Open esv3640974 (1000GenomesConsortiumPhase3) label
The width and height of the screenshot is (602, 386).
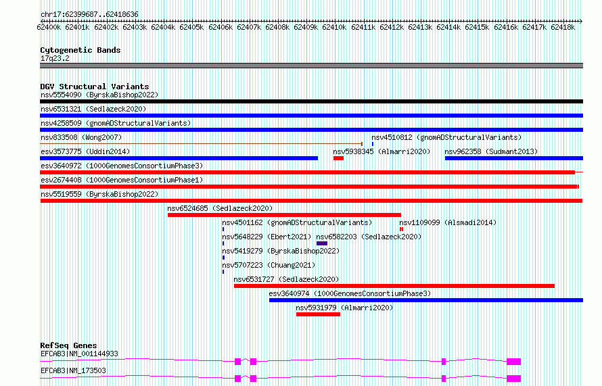coord(350,293)
